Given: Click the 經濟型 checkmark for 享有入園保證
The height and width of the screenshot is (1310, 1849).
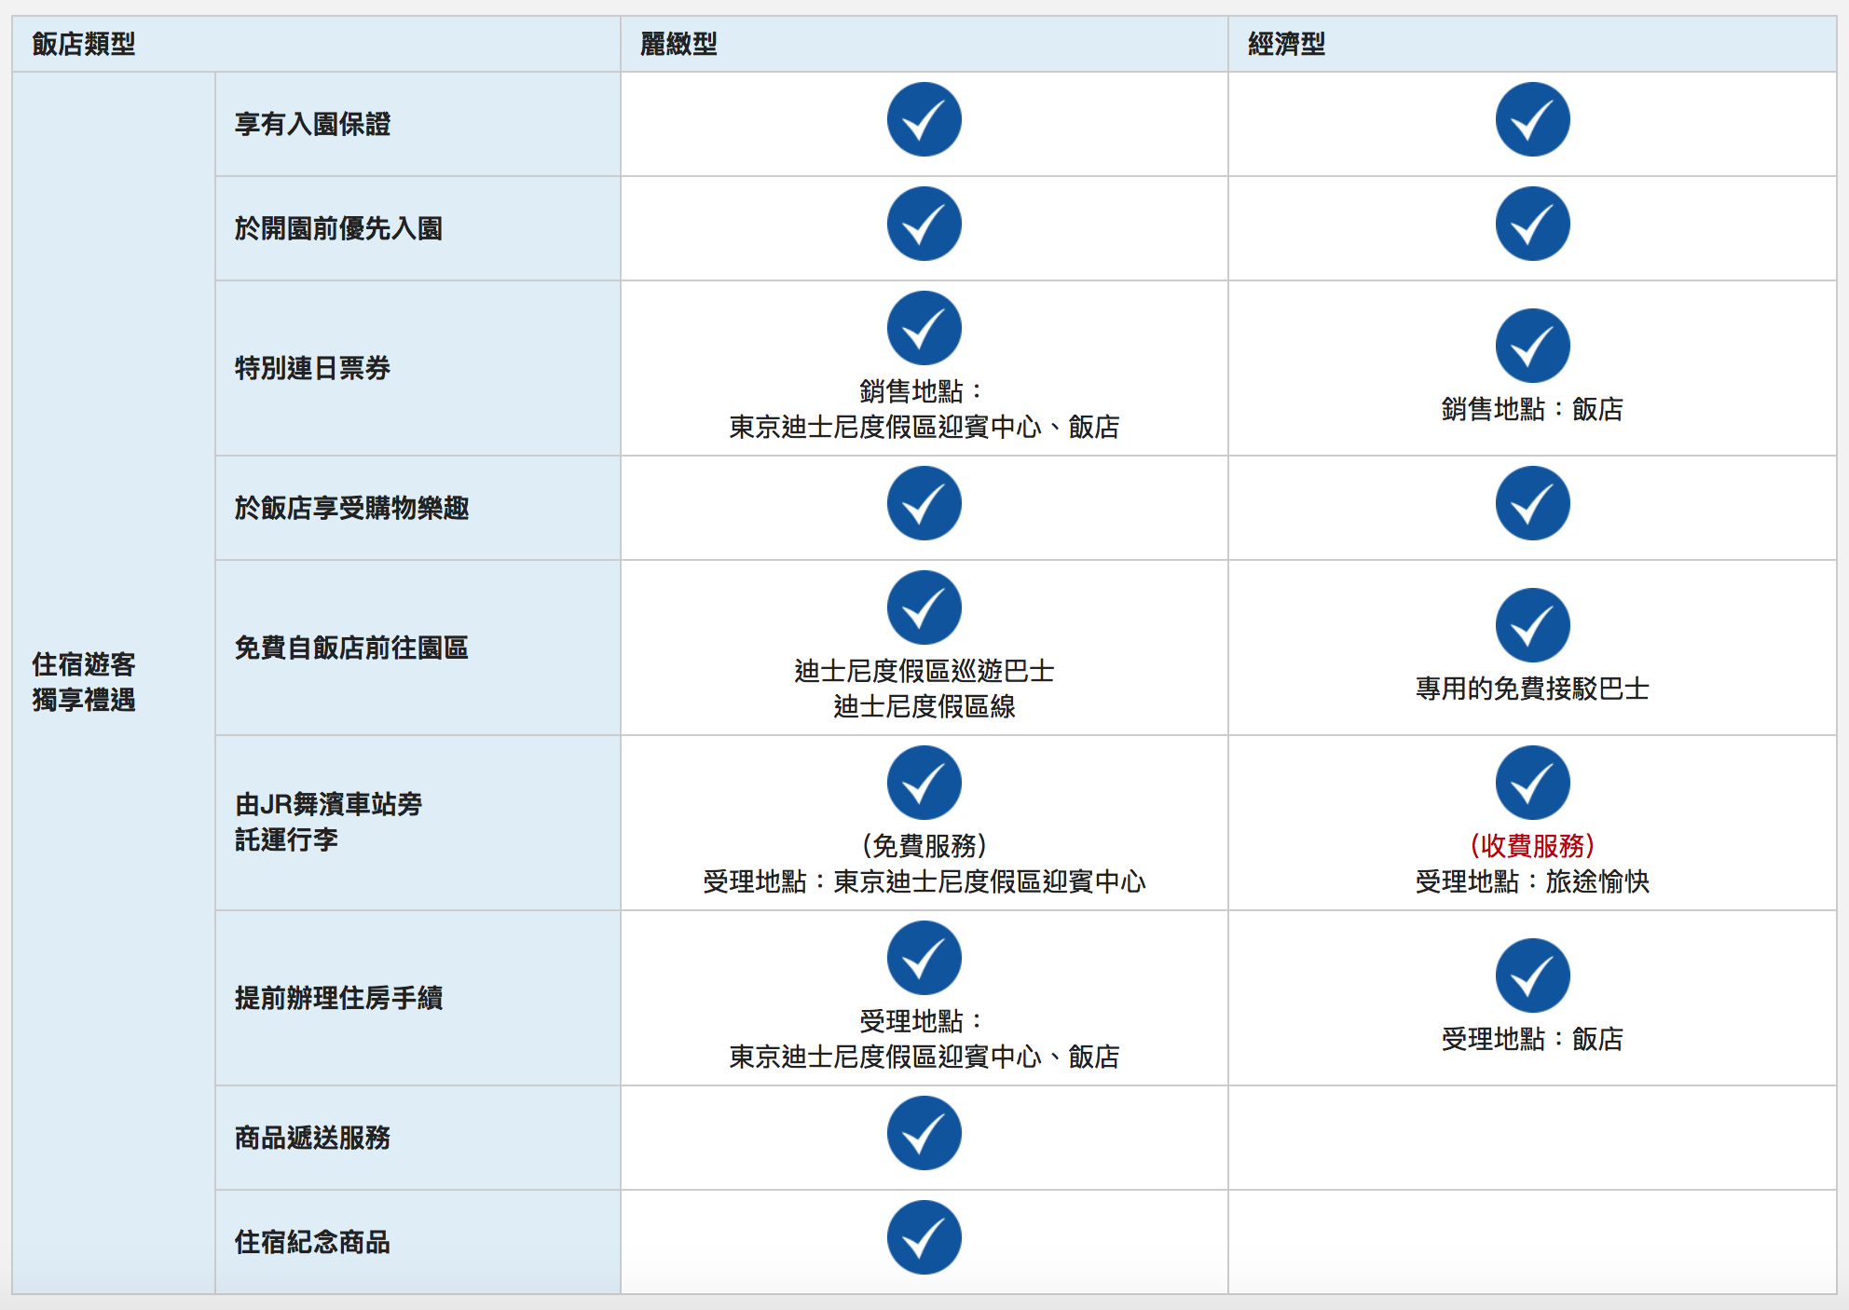Looking at the screenshot, I should (x=1532, y=120).
